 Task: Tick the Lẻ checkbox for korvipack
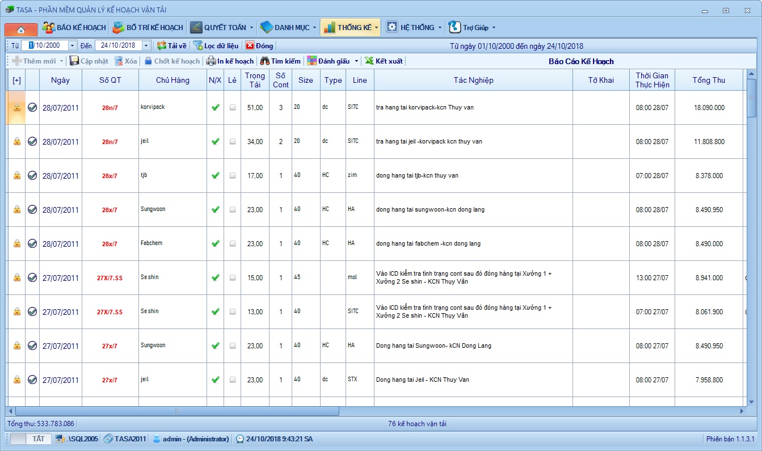(x=232, y=108)
